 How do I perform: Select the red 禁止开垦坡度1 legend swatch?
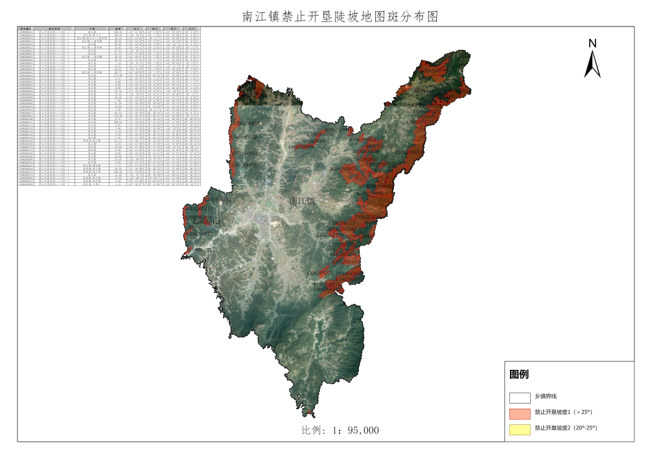point(520,413)
